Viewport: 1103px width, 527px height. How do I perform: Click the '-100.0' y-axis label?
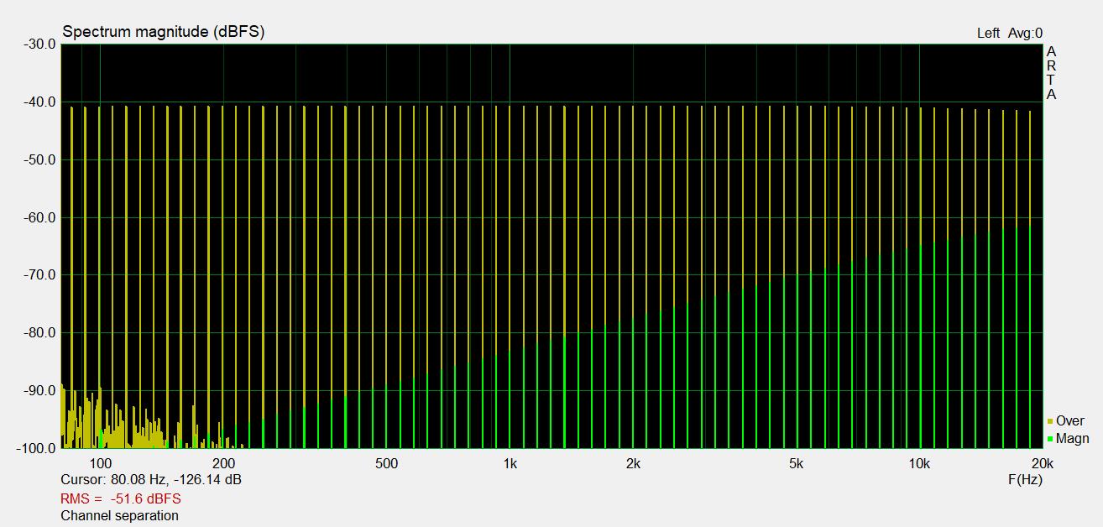click(x=34, y=448)
